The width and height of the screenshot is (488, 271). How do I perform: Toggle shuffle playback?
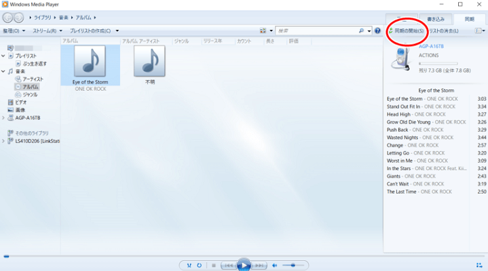click(189, 266)
